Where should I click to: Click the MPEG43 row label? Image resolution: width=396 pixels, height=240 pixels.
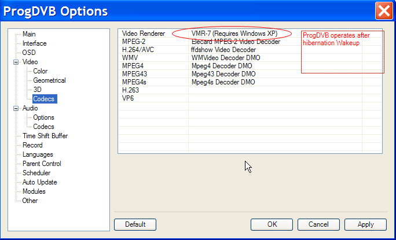point(134,74)
